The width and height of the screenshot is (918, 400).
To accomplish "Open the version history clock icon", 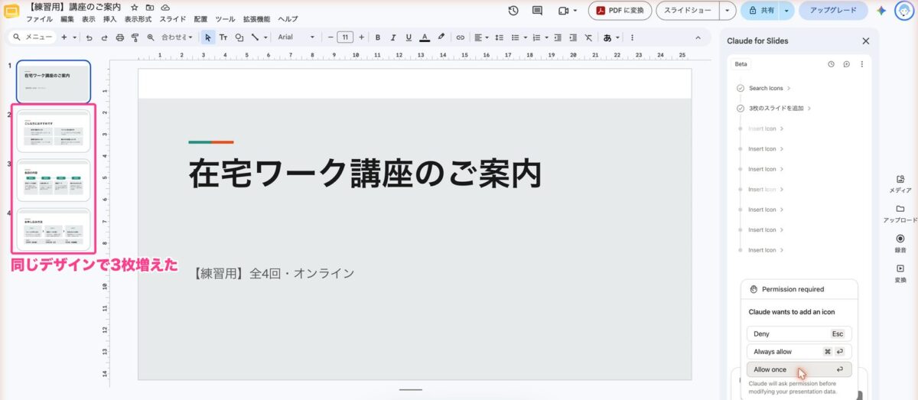I will (513, 11).
